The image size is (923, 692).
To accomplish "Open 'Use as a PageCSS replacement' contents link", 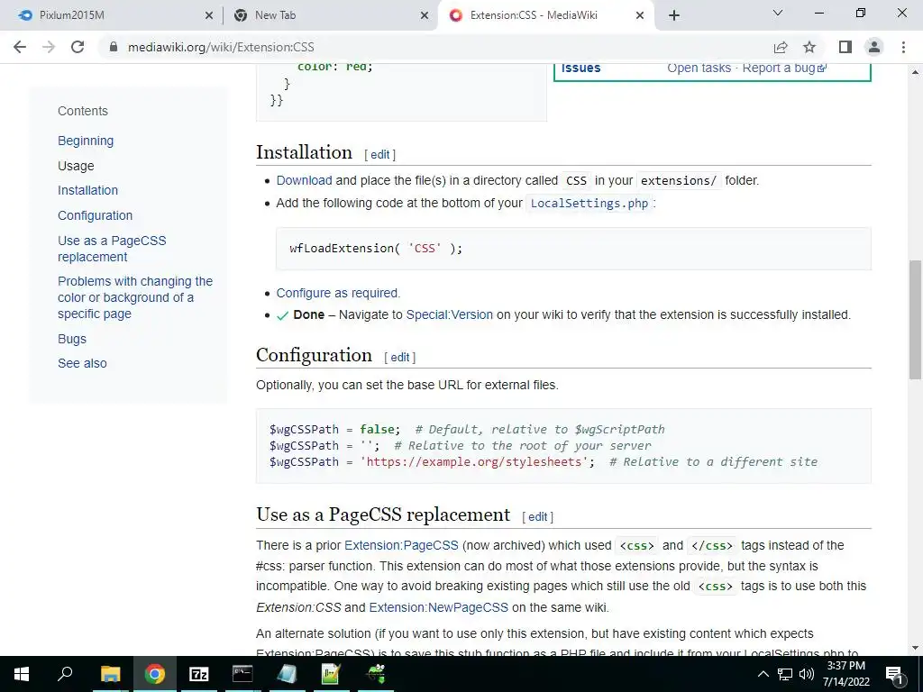I will click(112, 249).
